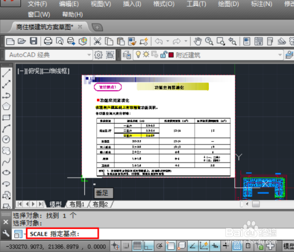
Task: Select the Polygon tool
Action: [6, 106]
